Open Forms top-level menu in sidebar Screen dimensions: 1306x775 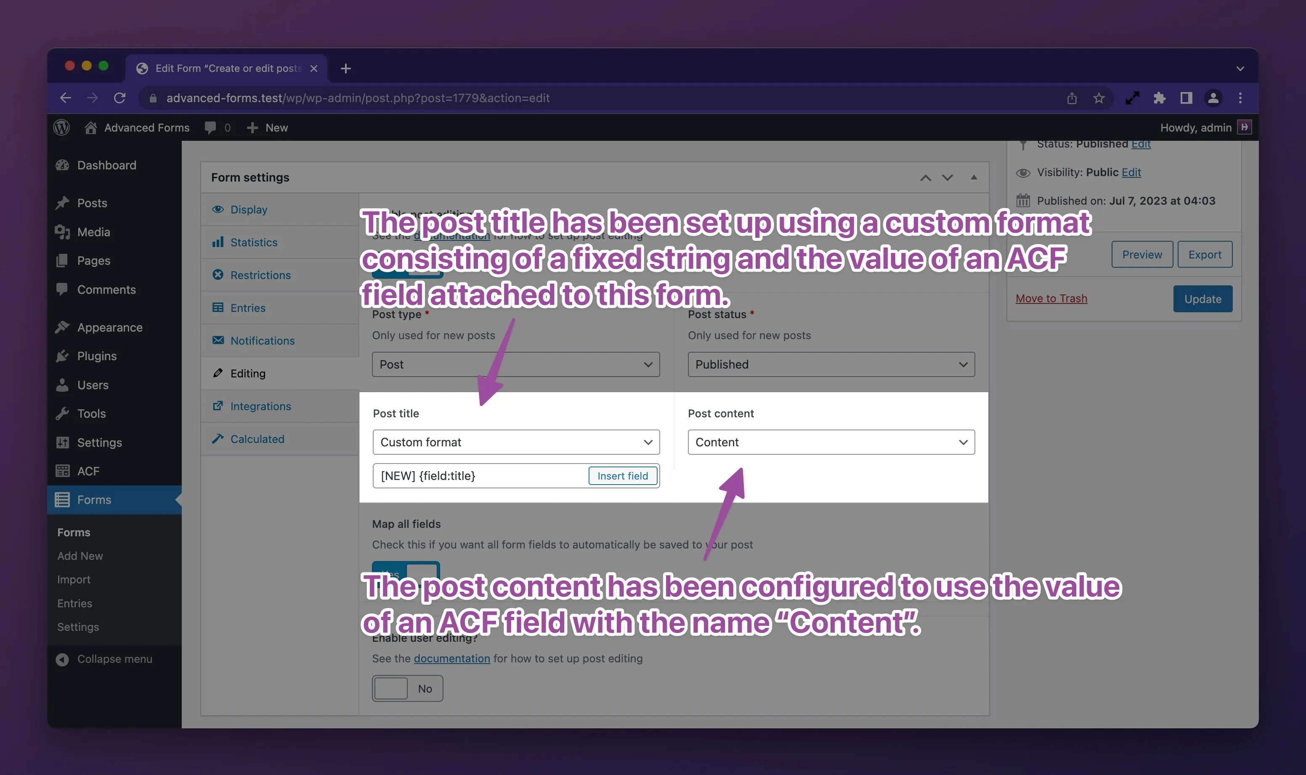tap(115, 500)
